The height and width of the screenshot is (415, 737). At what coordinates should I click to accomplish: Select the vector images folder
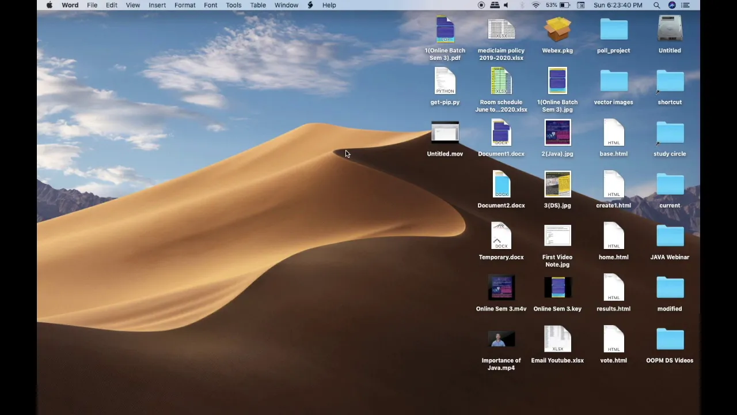(x=614, y=81)
